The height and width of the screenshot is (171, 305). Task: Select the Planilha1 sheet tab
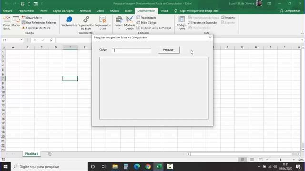31,154
